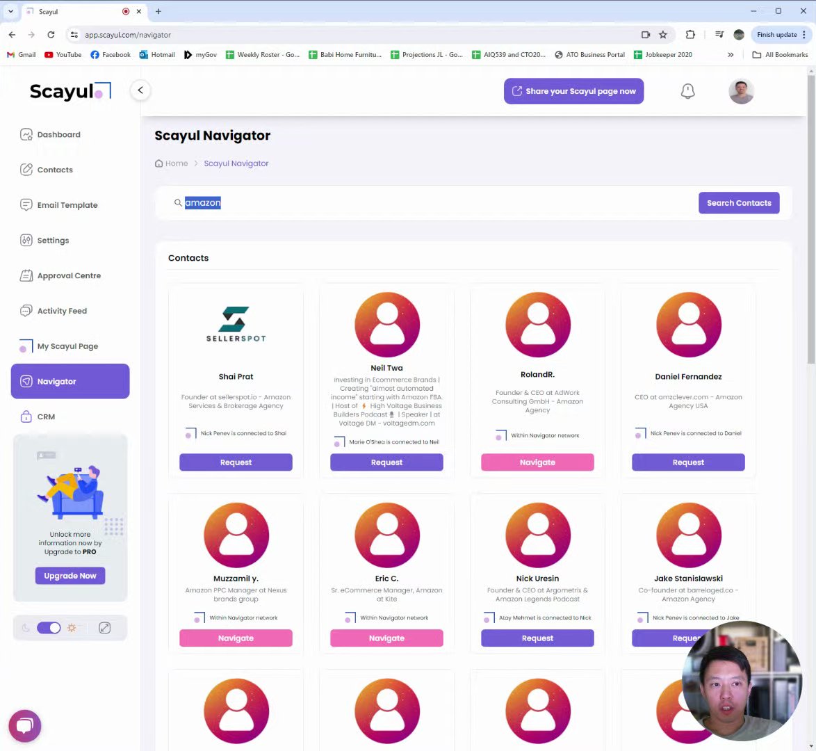Open the All Bookmarks folder
The image size is (816, 751).
(780, 55)
